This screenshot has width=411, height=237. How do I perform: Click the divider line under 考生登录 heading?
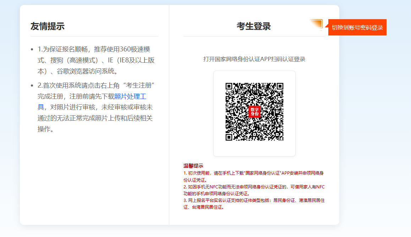(254, 36)
